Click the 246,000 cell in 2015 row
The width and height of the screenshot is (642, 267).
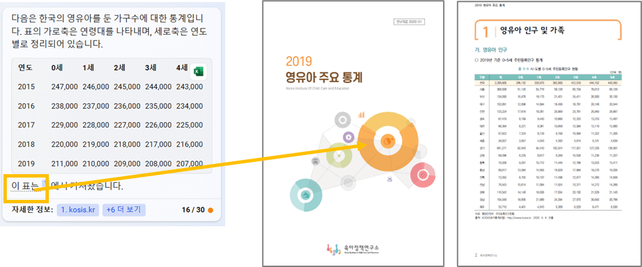[96, 87]
